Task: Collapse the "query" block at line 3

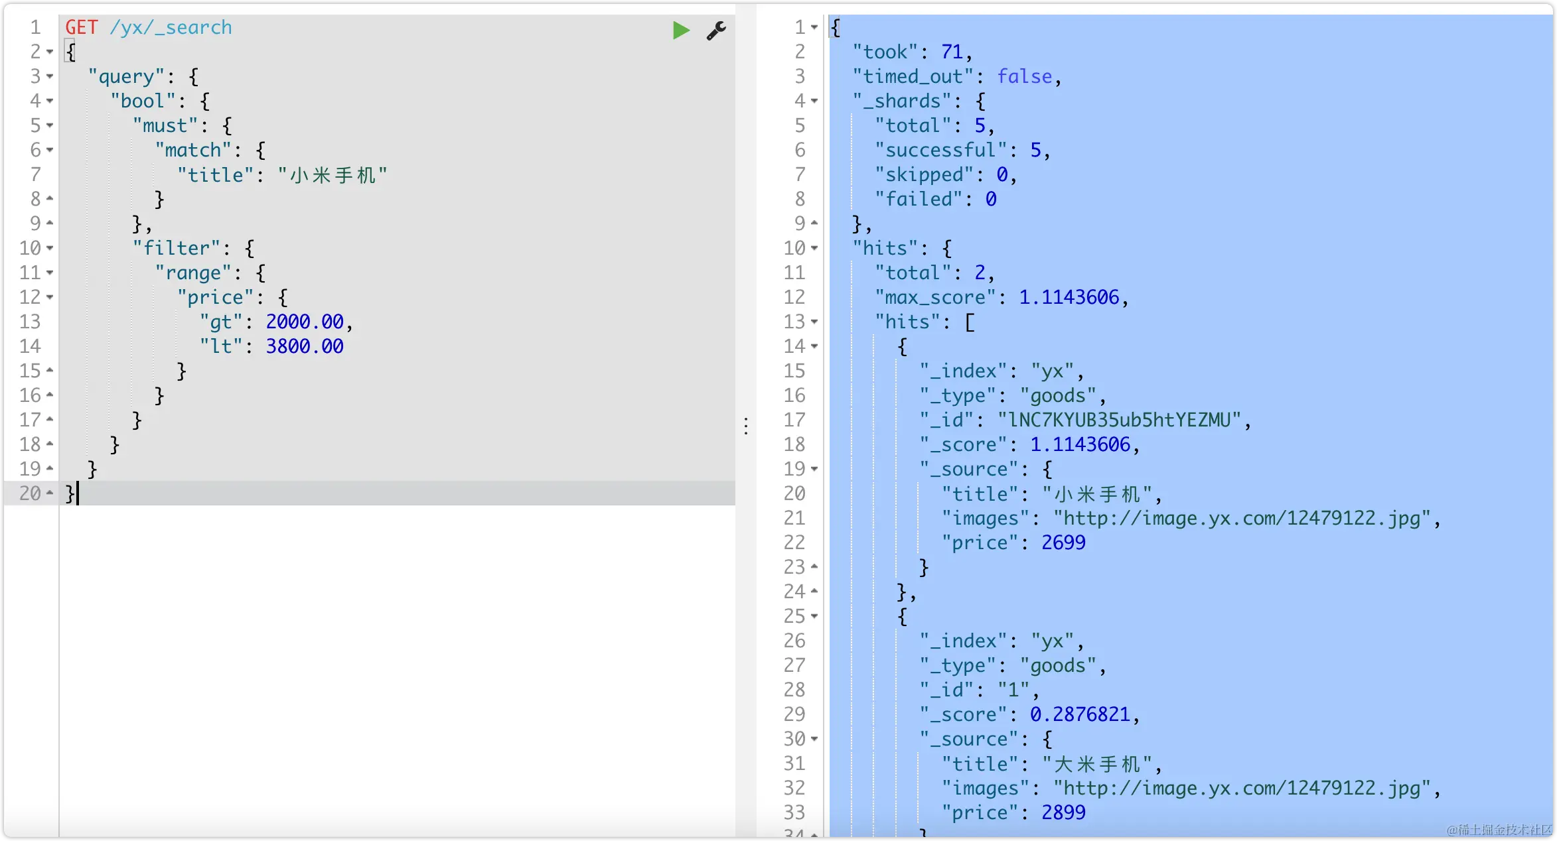Action: 50,77
